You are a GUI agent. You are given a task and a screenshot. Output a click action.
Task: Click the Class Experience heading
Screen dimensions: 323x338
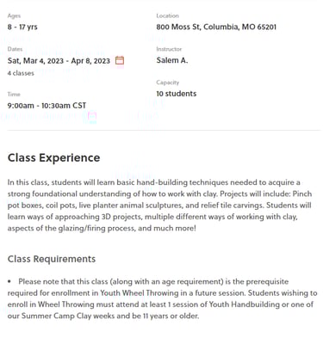(x=53, y=157)
